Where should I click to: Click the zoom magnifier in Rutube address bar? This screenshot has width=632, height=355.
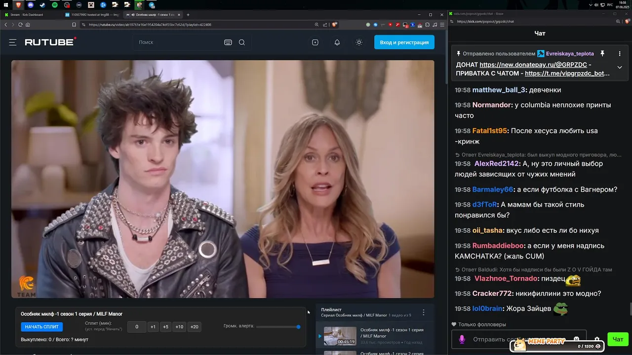pos(316,25)
